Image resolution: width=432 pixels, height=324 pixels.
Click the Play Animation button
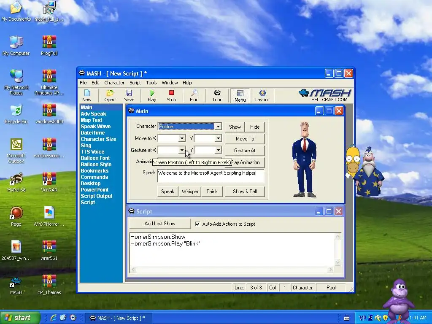coord(248,162)
